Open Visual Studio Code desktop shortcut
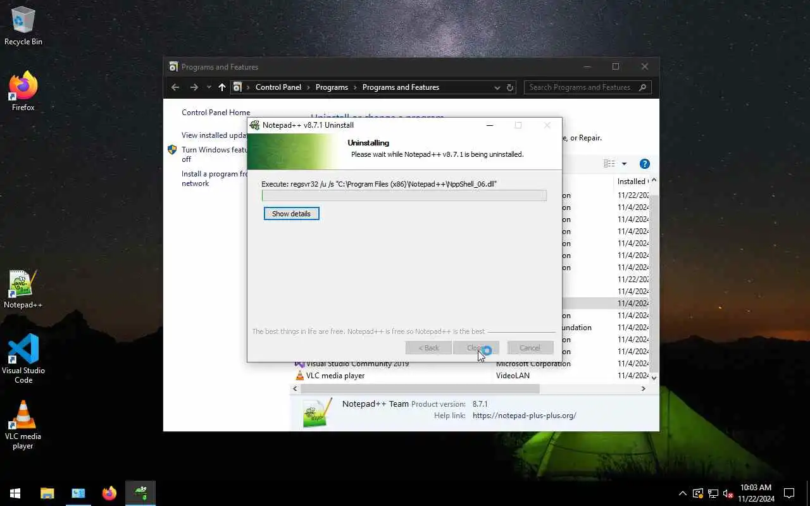Screen dimensions: 810x506 pos(23,359)
